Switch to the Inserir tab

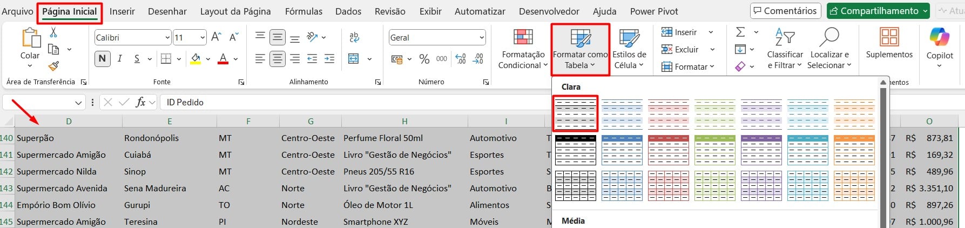point(122,11)
